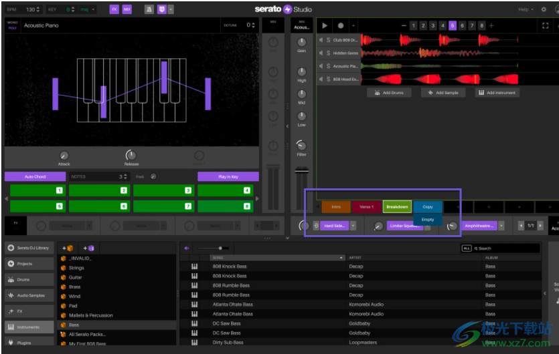Remove a scene with the minus icon

[404, 25]
